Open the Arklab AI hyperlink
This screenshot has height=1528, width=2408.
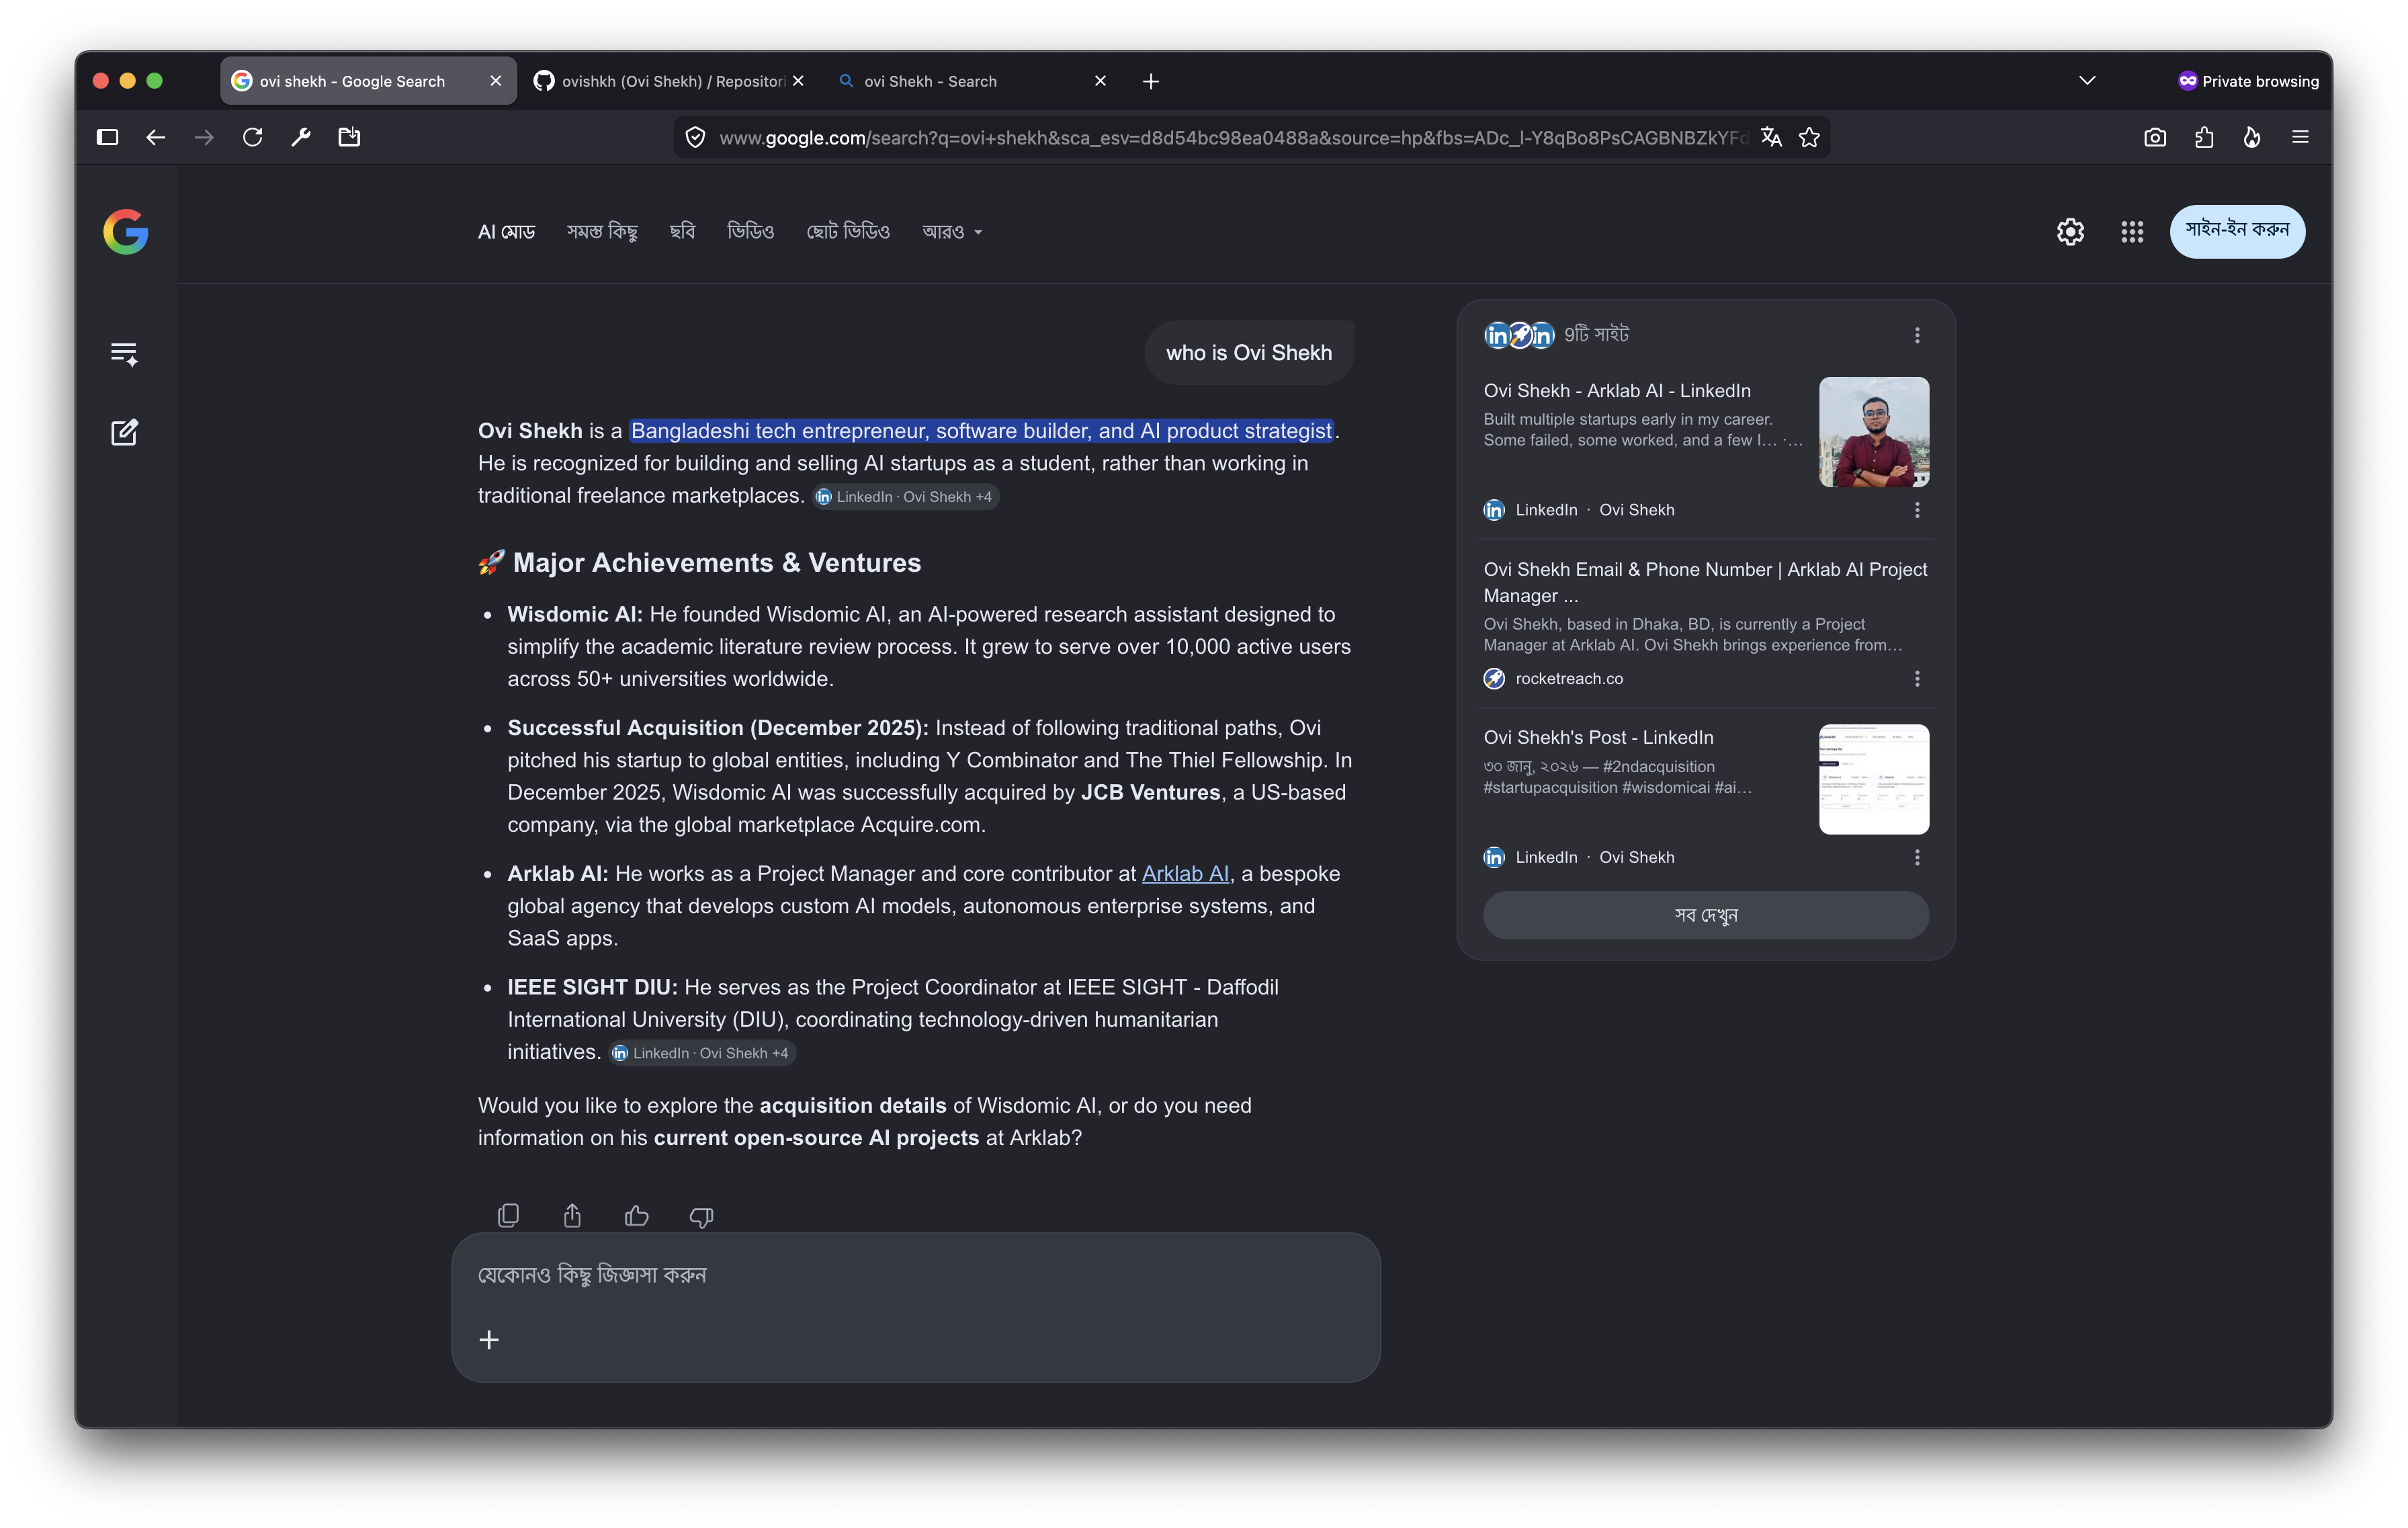pyautogui.click(x=1185, y=874)
